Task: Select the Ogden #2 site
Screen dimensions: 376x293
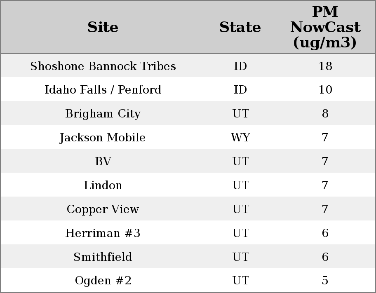Action: (103, 281)
